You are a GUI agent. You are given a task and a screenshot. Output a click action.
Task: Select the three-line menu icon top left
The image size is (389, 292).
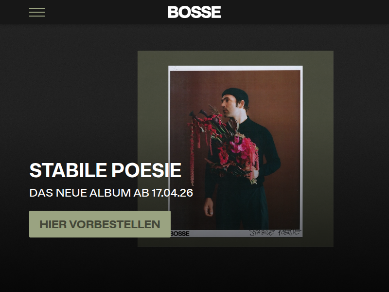[x=37, y=12]
